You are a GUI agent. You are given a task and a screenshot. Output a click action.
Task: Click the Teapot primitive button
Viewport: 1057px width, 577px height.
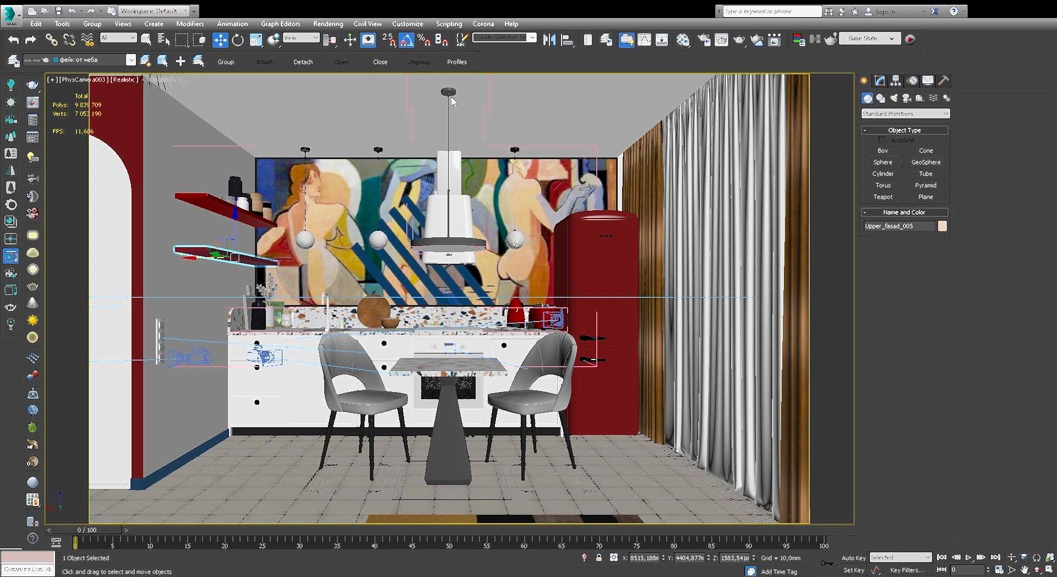(x=882, y=197)
